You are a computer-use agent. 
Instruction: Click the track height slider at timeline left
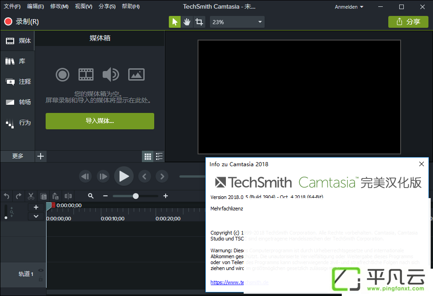[6, 212]
